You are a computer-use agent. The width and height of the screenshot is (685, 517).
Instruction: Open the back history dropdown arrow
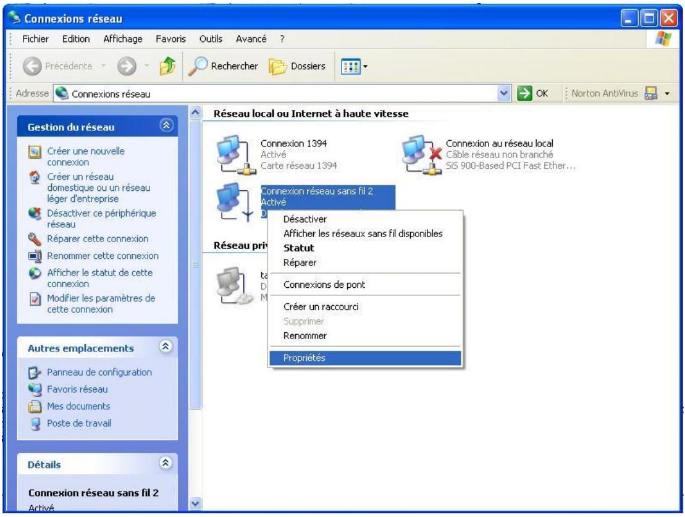tap(104, 67)
